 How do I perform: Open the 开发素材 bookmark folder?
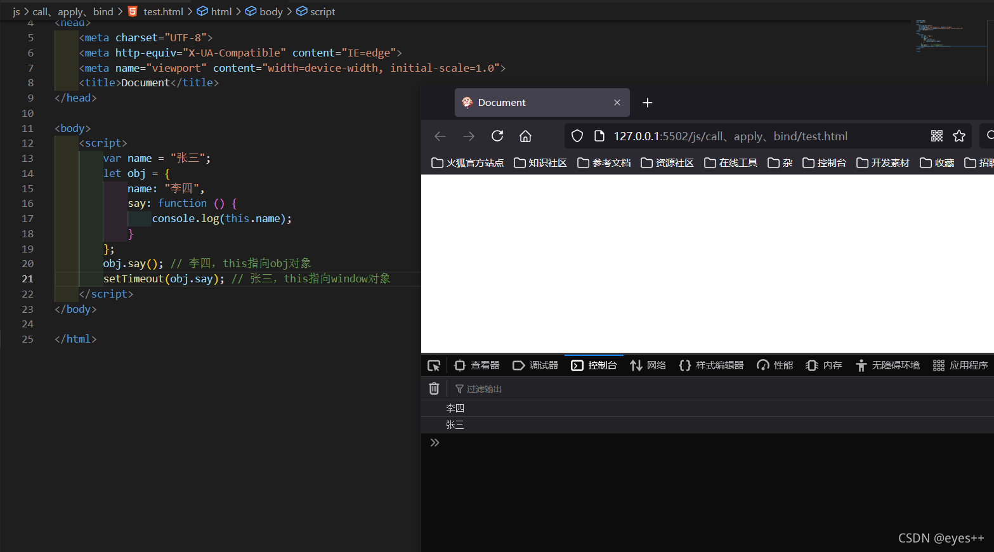click(883, 163)
